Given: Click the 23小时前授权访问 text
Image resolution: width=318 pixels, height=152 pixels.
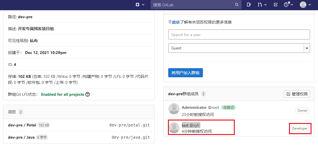Looking at the screenshot, I should click(x=198, y=115).
